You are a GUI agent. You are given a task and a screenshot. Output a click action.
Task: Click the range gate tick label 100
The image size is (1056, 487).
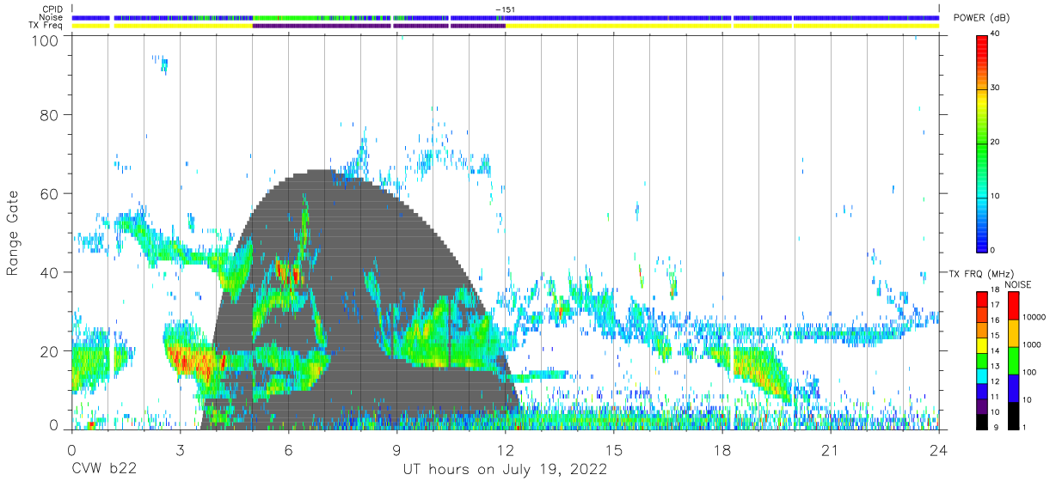click(46, 40)
